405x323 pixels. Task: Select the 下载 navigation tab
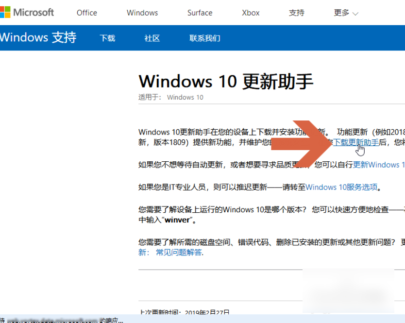click(107, 38)
